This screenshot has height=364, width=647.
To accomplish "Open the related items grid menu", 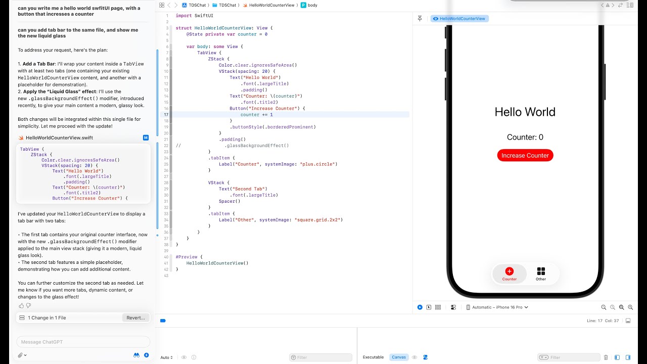I will pos(161,5).
